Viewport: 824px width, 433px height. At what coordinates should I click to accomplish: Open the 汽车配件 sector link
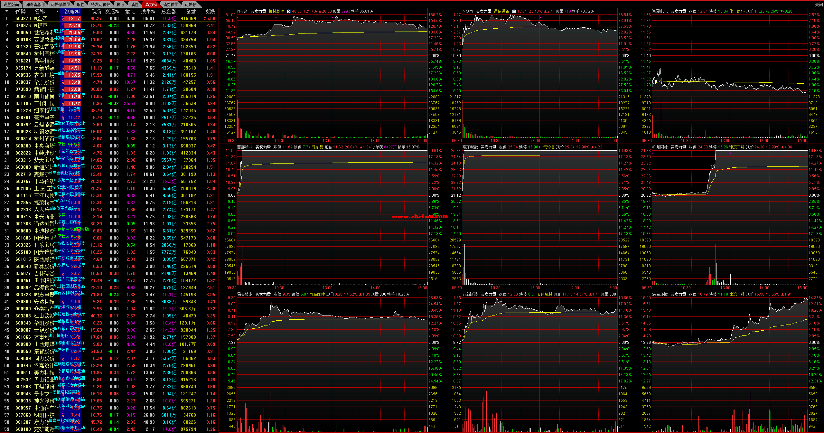(x=317, y=294)
